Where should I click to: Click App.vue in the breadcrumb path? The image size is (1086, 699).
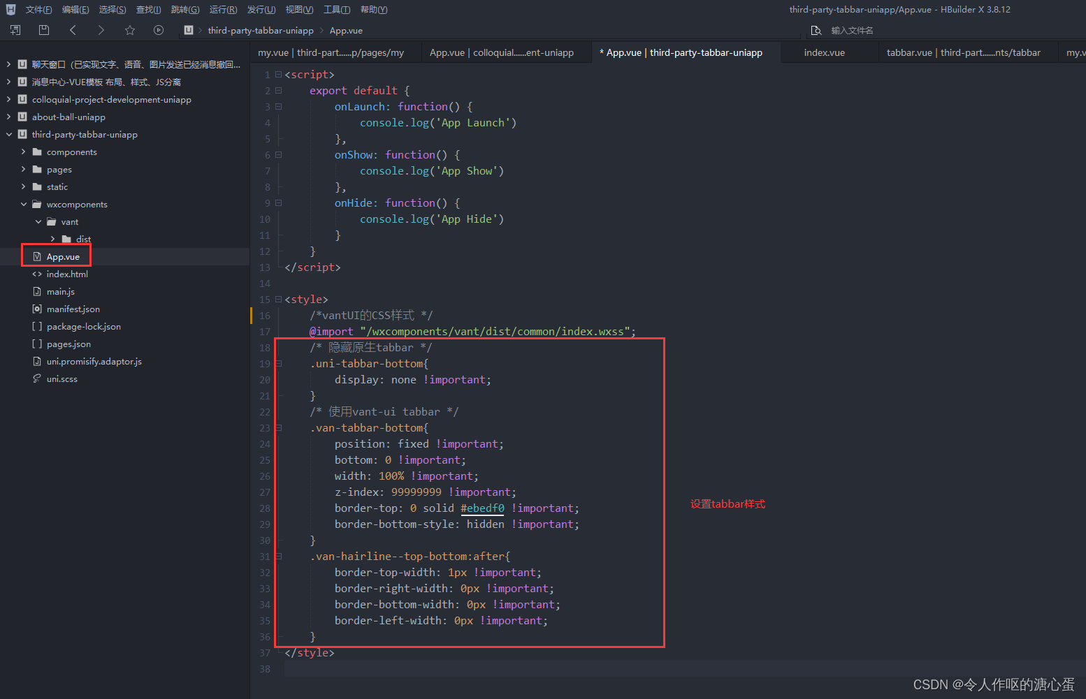tap(346, 30)
